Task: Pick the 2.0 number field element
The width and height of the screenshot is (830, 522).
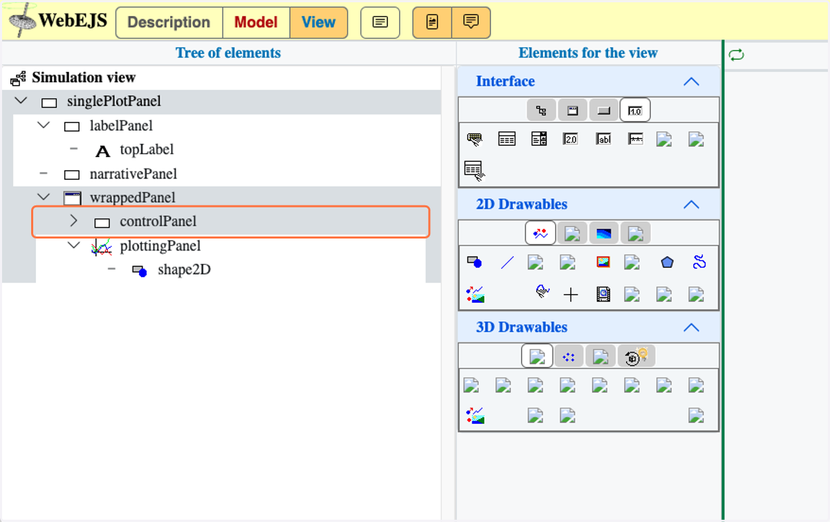Action: point(571,139)
